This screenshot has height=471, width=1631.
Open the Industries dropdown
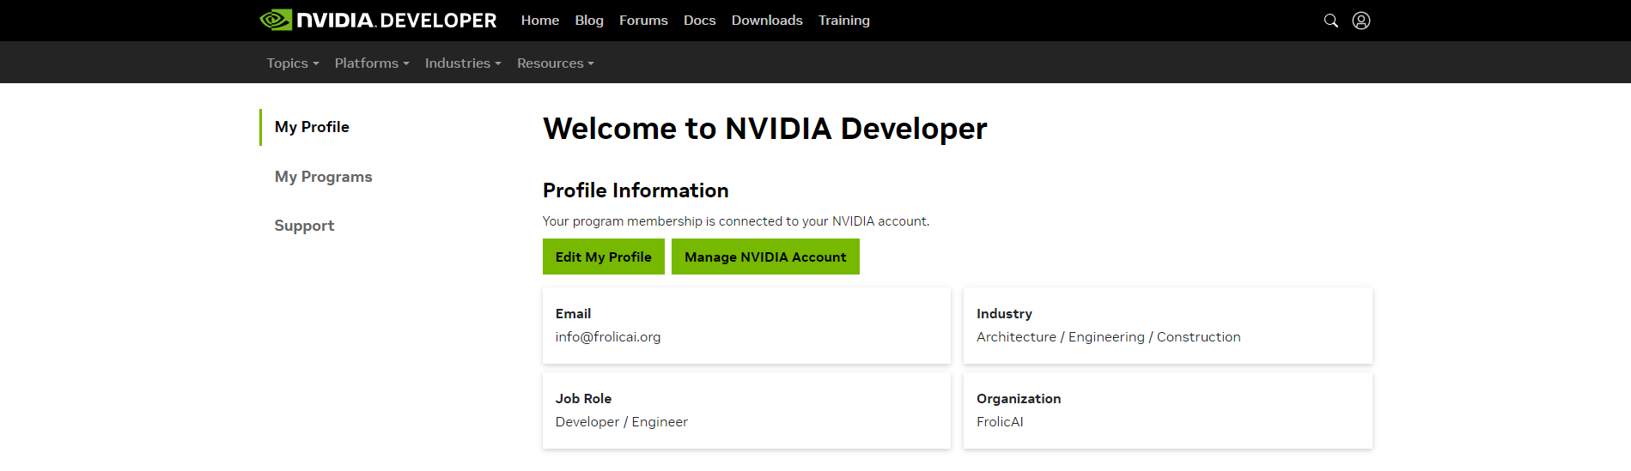coord(462,63)
